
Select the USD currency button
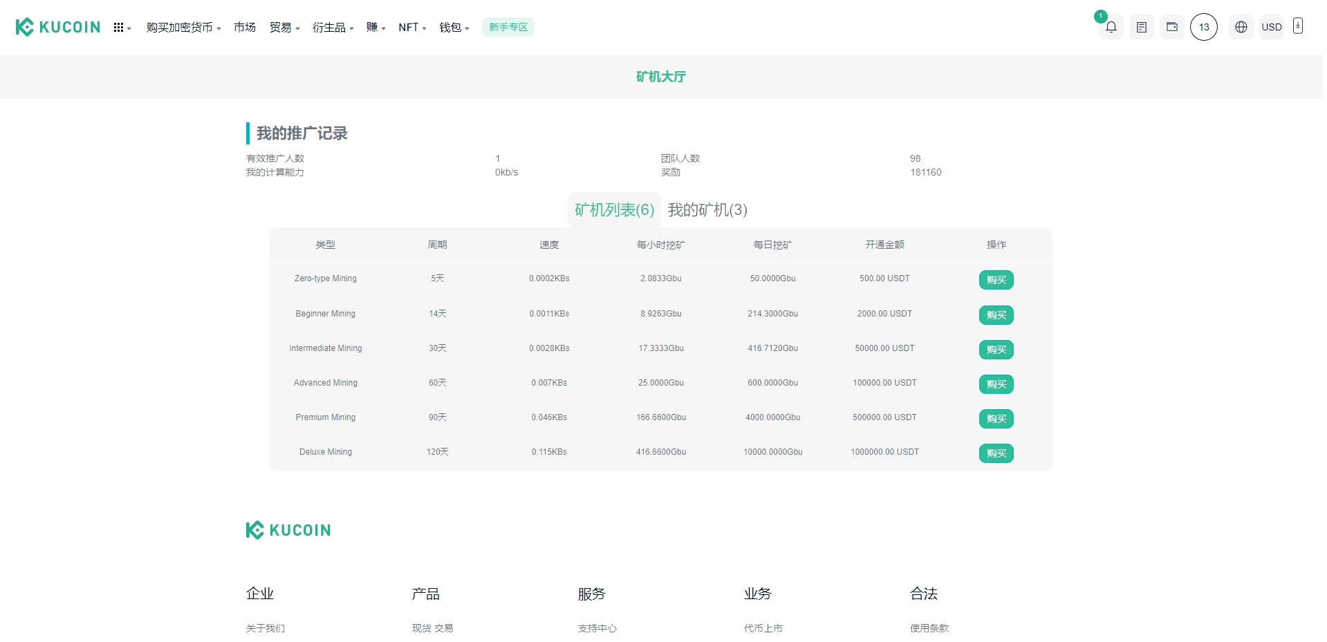[x=1271, y=28]
